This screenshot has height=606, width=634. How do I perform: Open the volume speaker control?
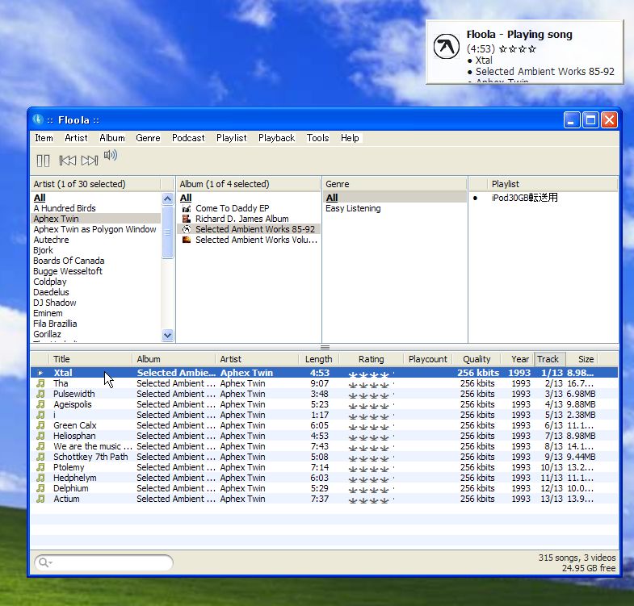click(111, 155)
